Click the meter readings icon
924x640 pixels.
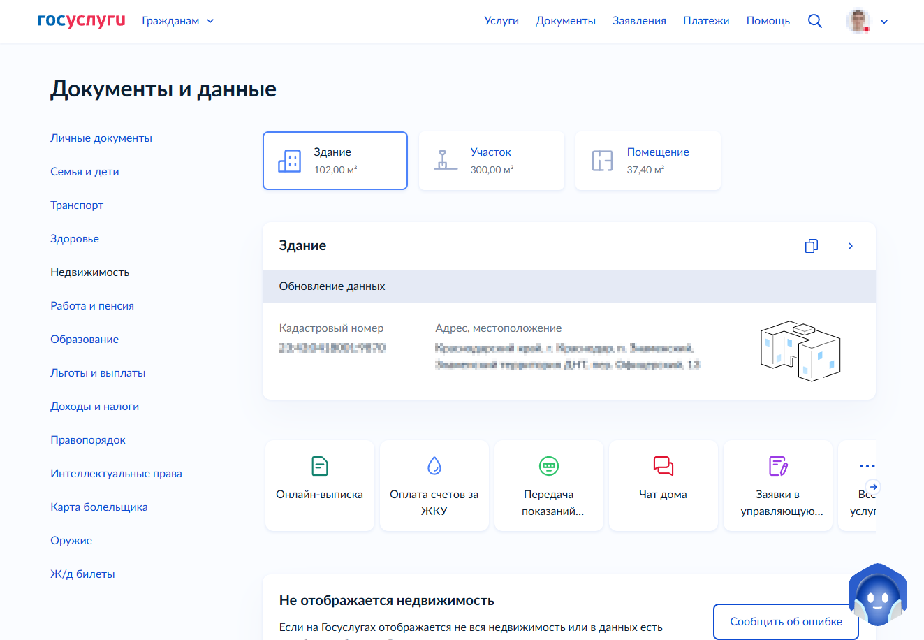[x=549, y=466]
